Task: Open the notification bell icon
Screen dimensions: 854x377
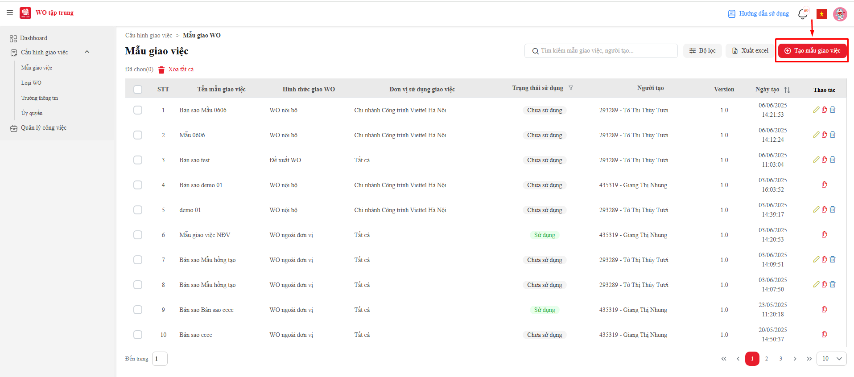Action: coord(803,14)
